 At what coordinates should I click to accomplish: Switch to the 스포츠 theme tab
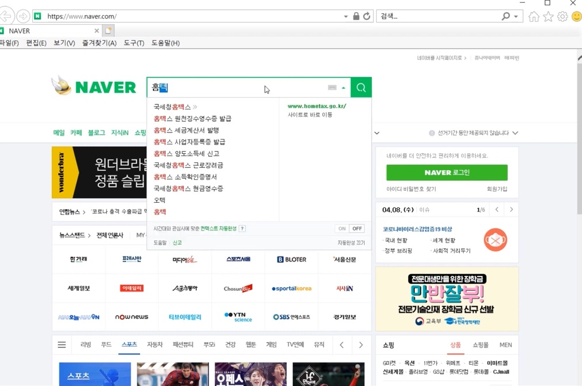[129, 345]
